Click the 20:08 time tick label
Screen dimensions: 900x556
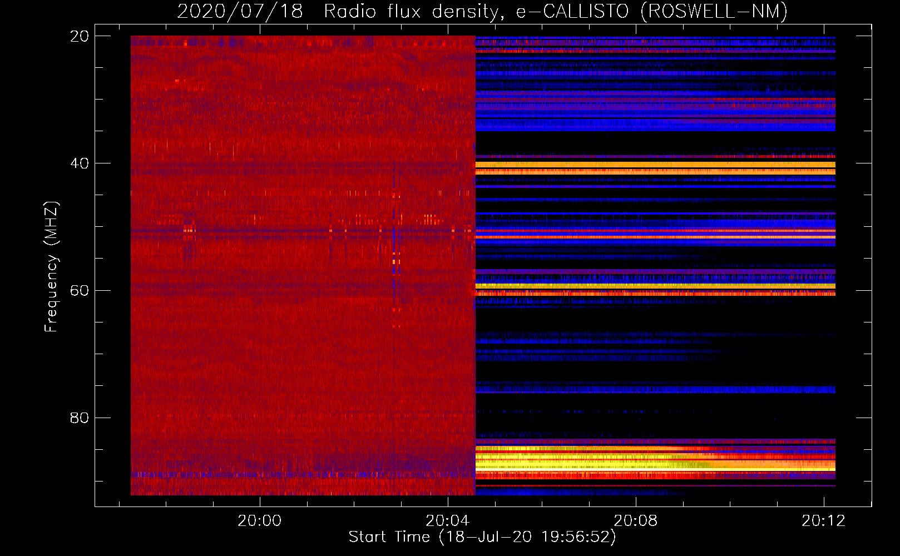[636, 520]
